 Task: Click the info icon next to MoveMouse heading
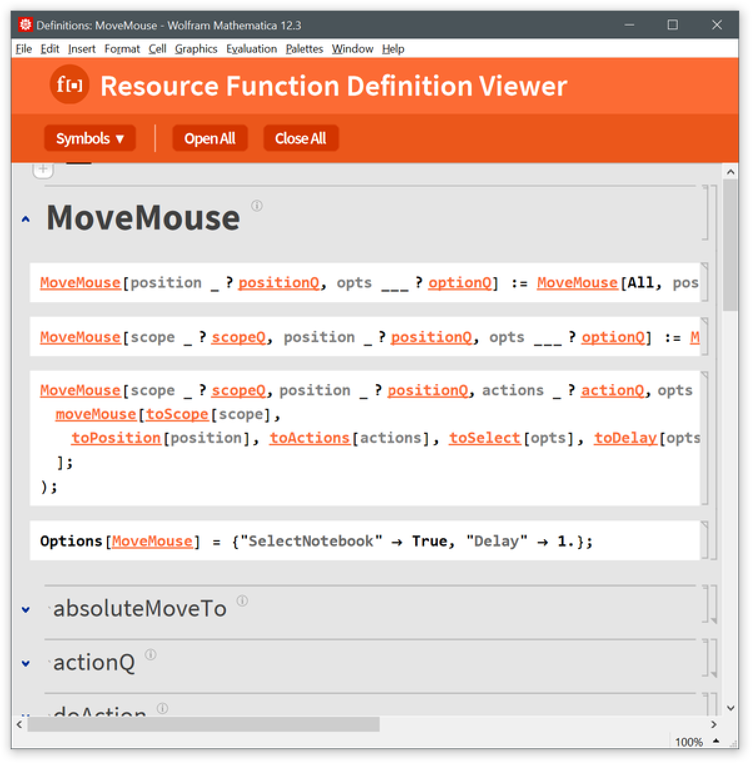pos(257,206)
